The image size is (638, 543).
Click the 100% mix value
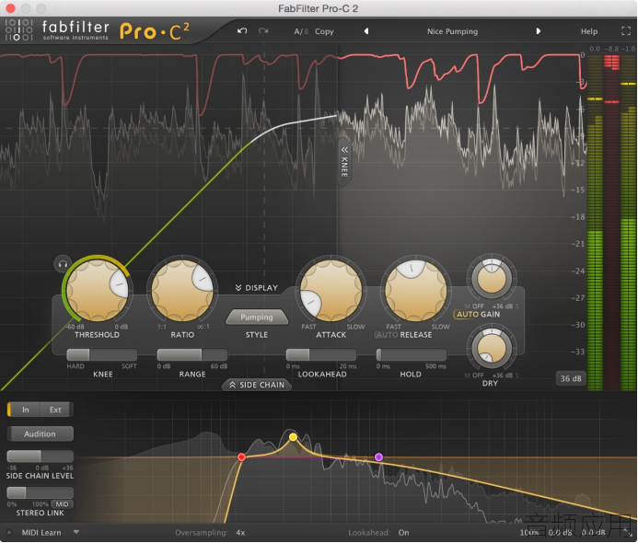[529, 533]
